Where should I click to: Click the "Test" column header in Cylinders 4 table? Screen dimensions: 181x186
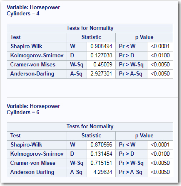[x=15, y=37]
